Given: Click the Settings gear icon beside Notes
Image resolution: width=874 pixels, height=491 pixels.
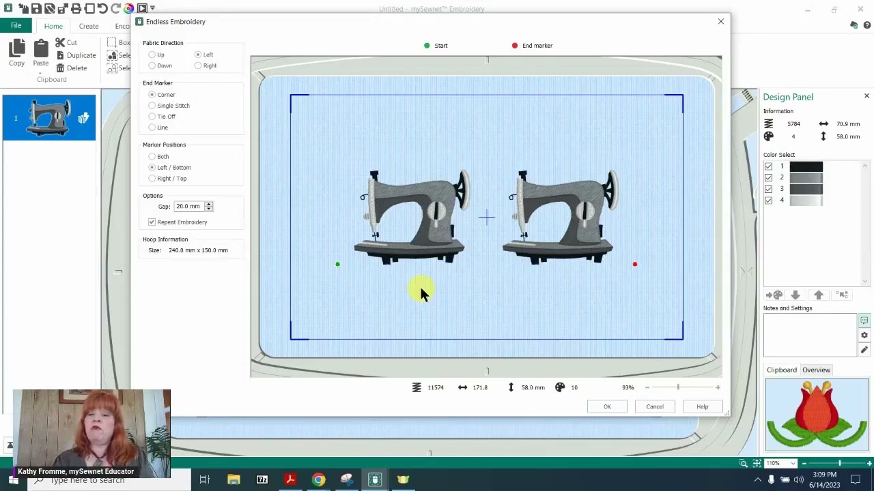Looking at the screenshot, I should 864,335.
